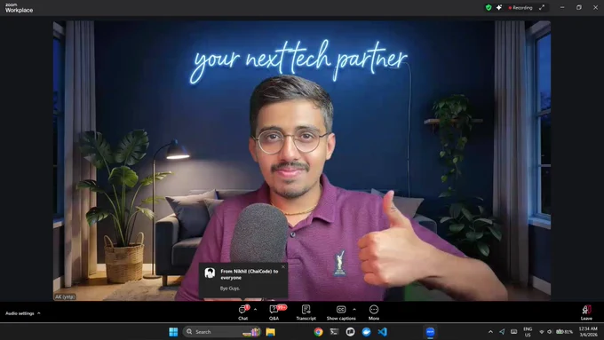
Task: Open the Transcript panel
Action: click(x=306, y=312)
